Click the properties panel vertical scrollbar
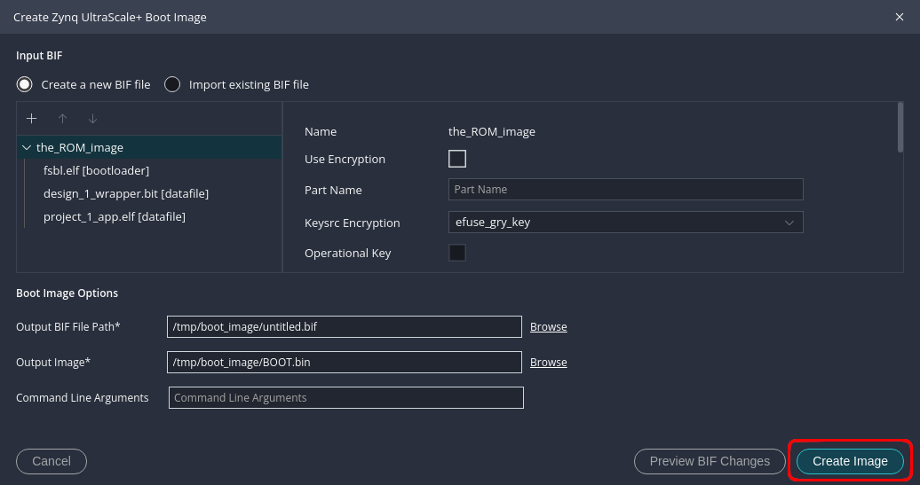Screen dimensions: 920x485 900,129
